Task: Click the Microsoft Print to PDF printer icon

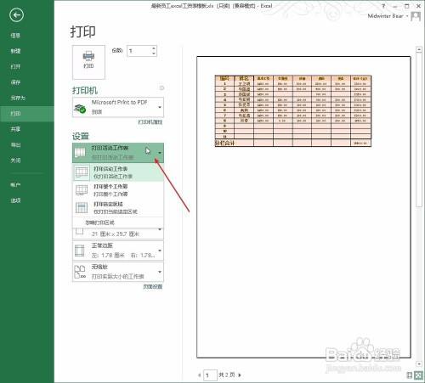Action: coord(80,108)
